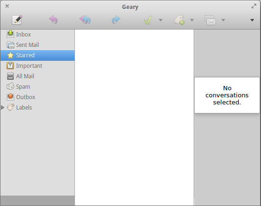Open the Inbox folder
This screenshot has height=206, width=261.
(x=37, y=35)
